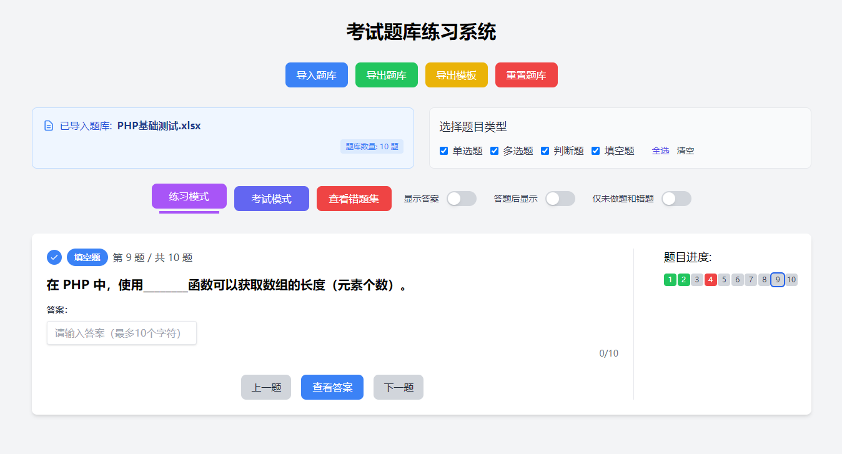Click the 导入题库 button
Screen dimensions: 842x454
pyautogui.click(x=316, y=76)
